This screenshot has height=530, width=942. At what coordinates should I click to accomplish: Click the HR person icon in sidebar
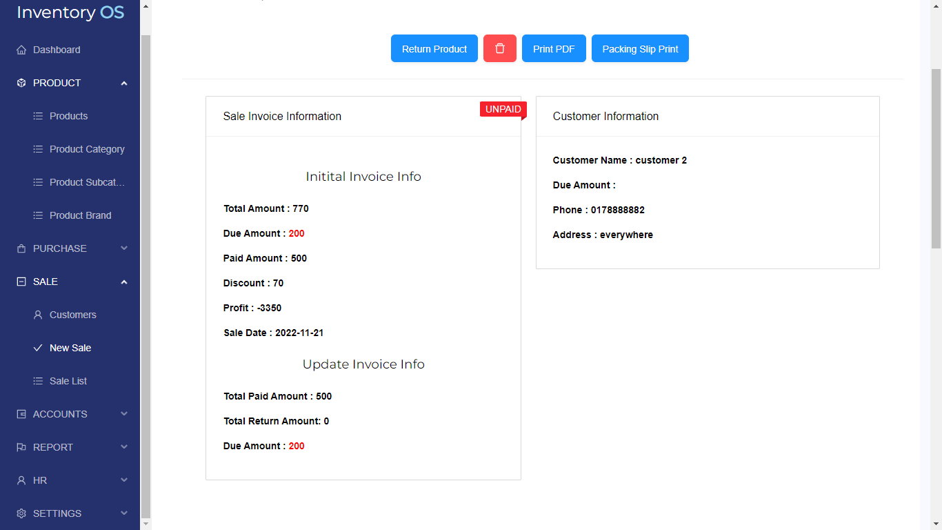pos(21,480)
